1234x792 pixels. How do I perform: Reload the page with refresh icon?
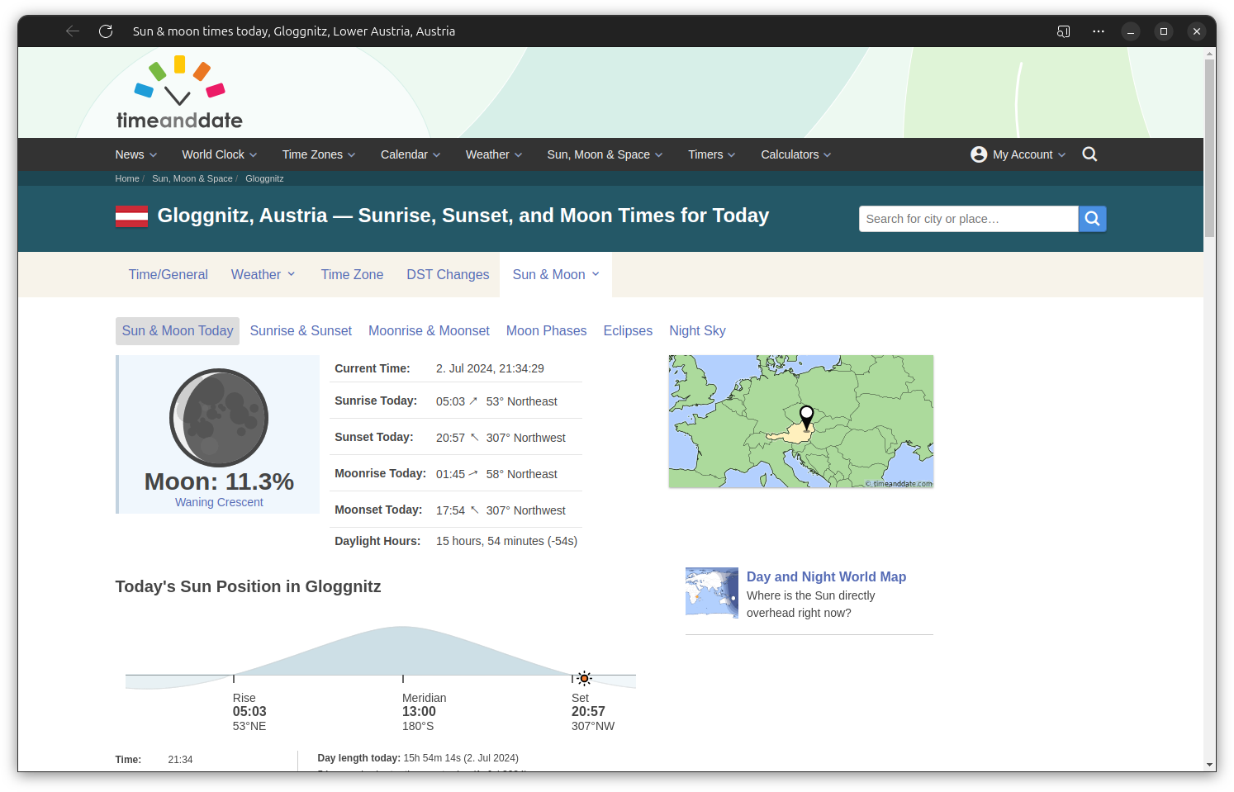106,31
